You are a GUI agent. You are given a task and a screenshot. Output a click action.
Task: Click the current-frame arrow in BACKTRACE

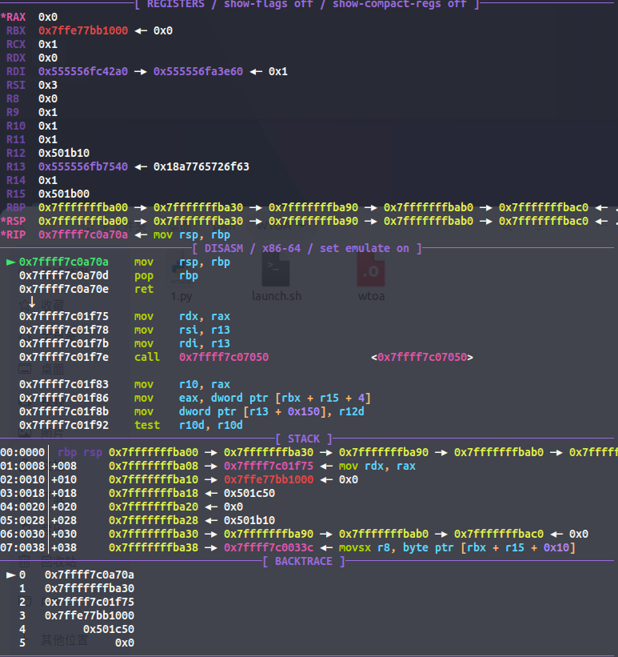coord(11,575)
